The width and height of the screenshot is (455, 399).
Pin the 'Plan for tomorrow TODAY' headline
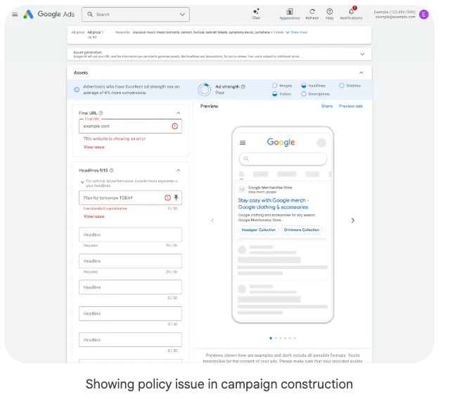tap(176, 197)
